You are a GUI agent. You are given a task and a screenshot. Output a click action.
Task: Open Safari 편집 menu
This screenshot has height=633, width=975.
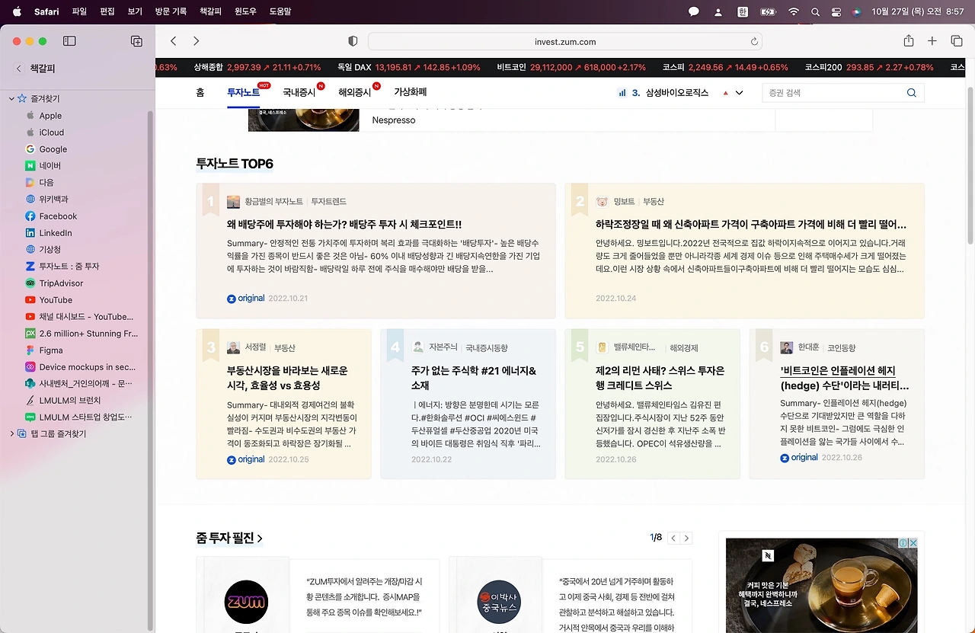click(x=107, y=11)
